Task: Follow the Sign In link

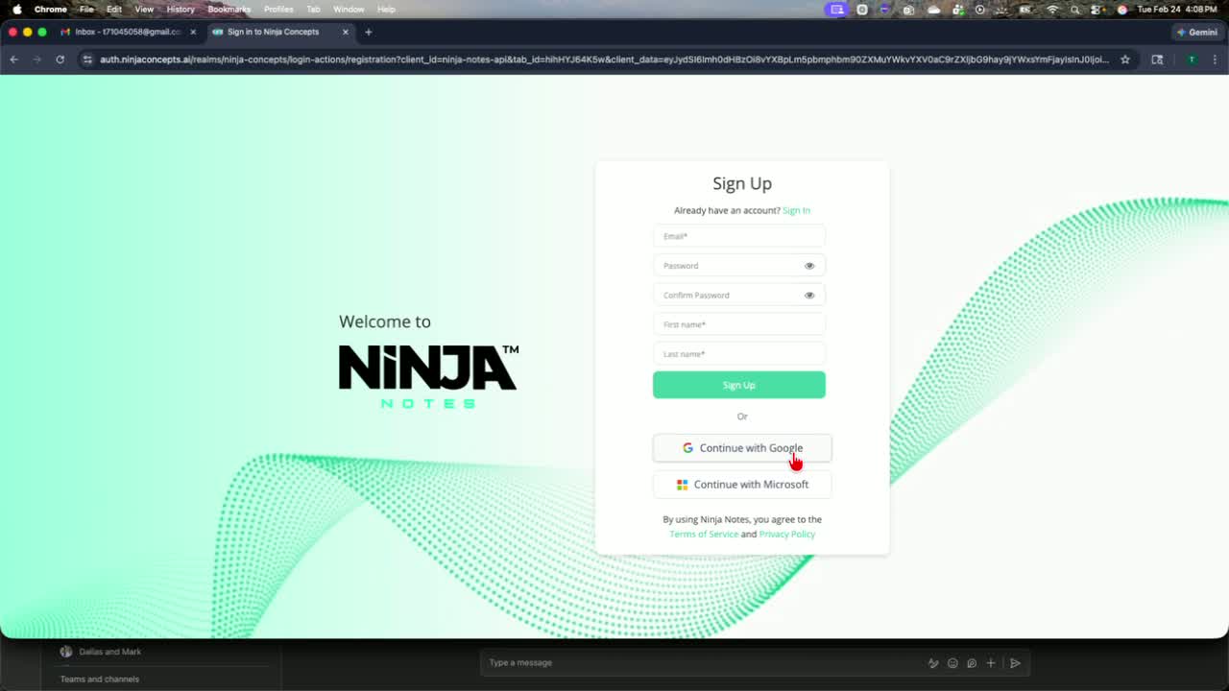Action: pos(796,210)
